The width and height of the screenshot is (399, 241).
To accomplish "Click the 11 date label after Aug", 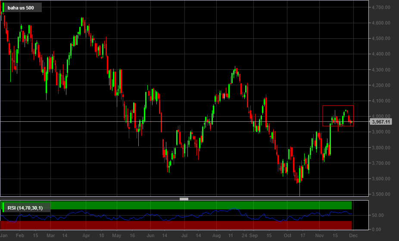I will point(231,235).
